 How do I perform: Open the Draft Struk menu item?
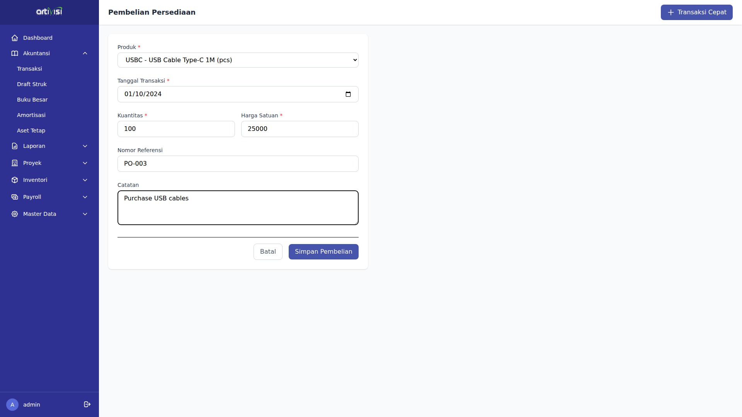[x=32, y=84]
